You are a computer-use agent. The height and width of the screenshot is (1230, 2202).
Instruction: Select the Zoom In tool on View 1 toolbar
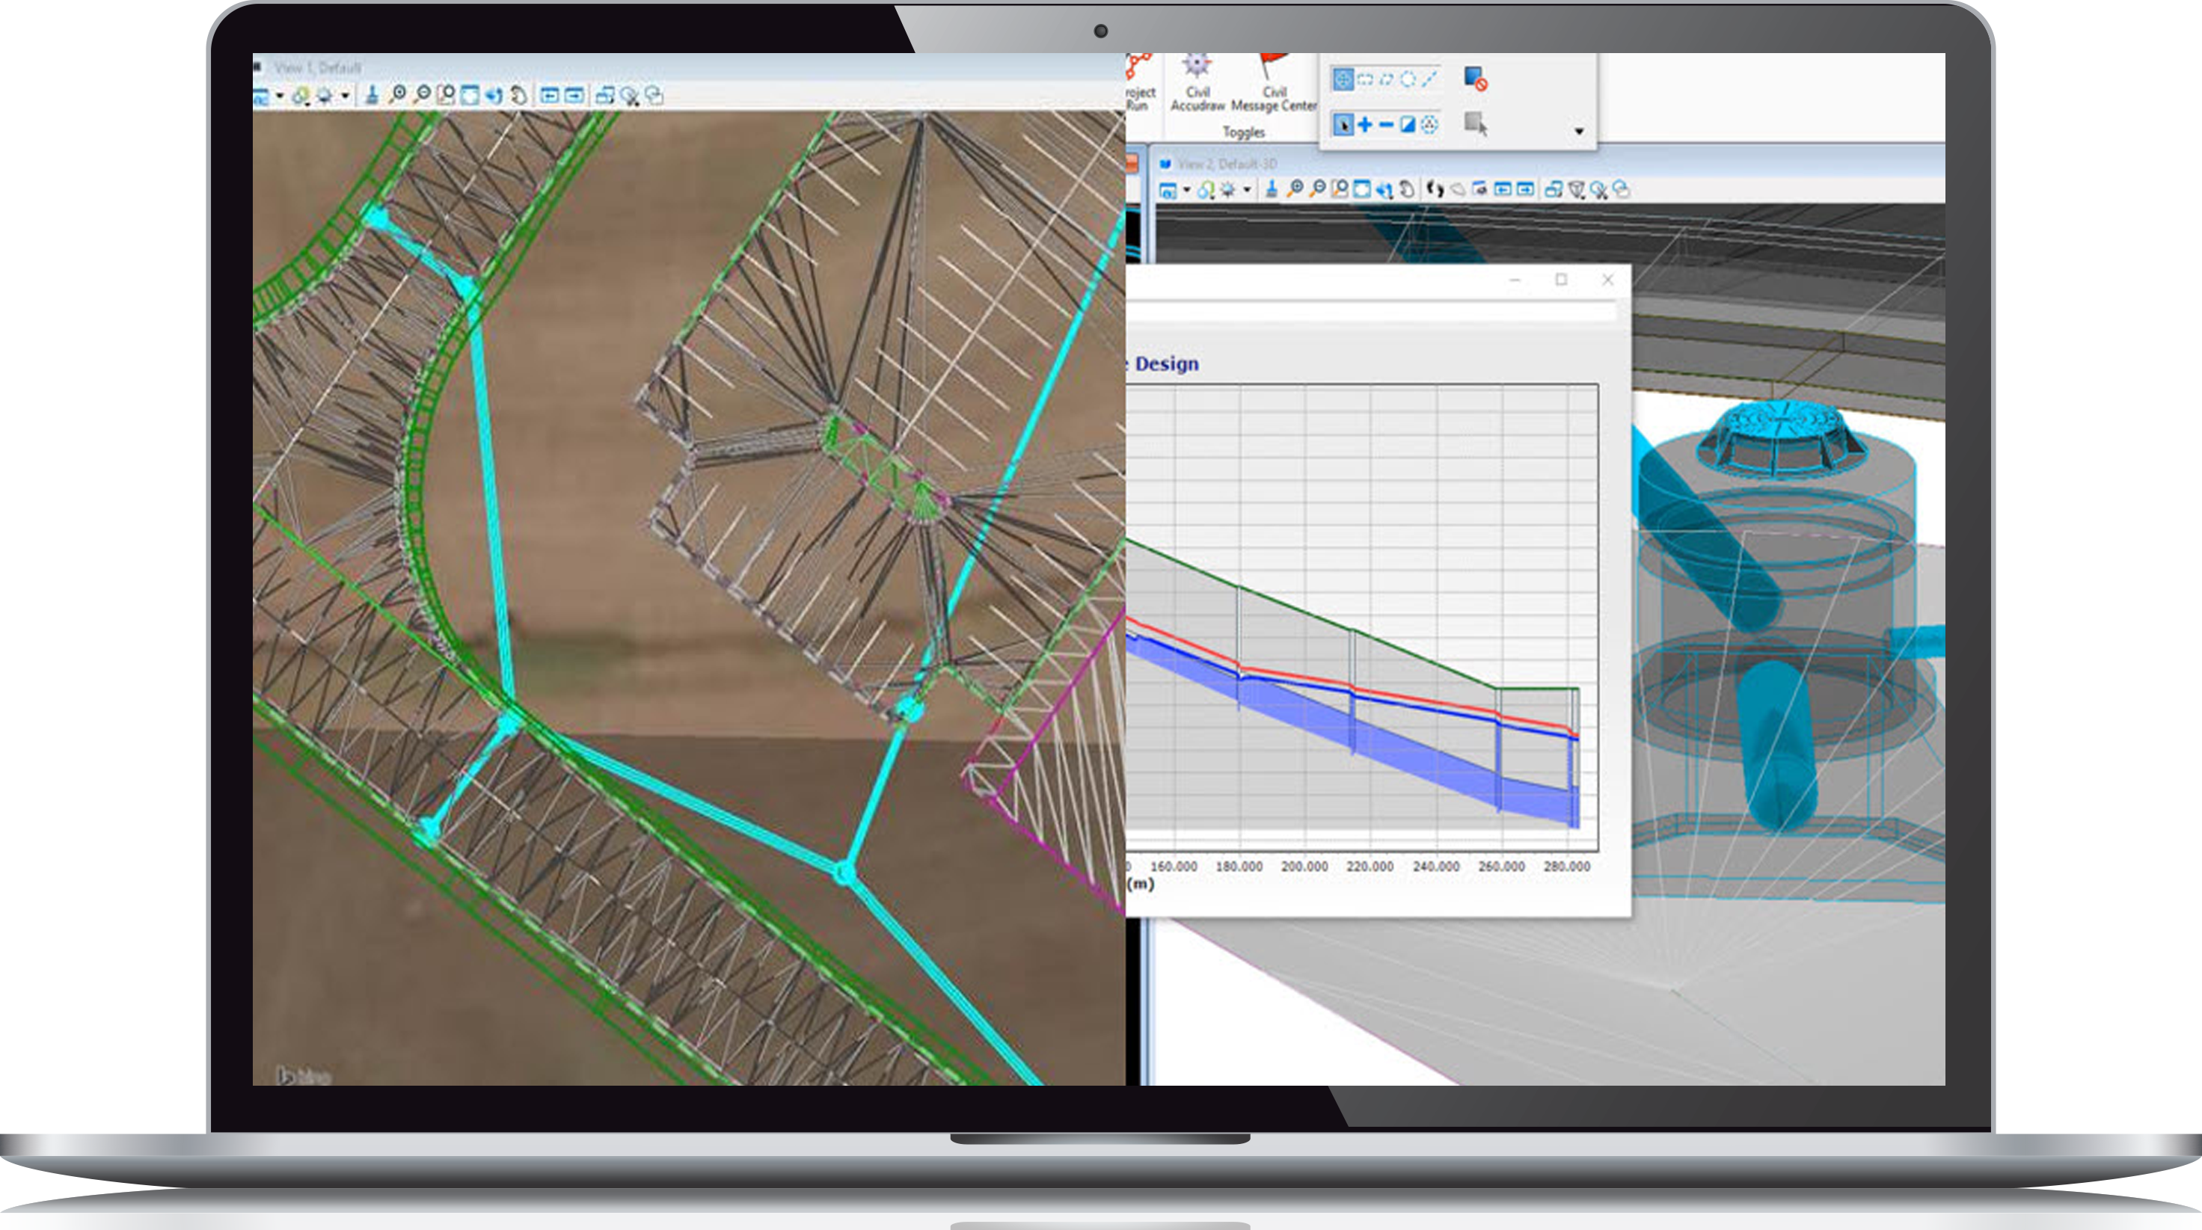click(x=399, y=96)
